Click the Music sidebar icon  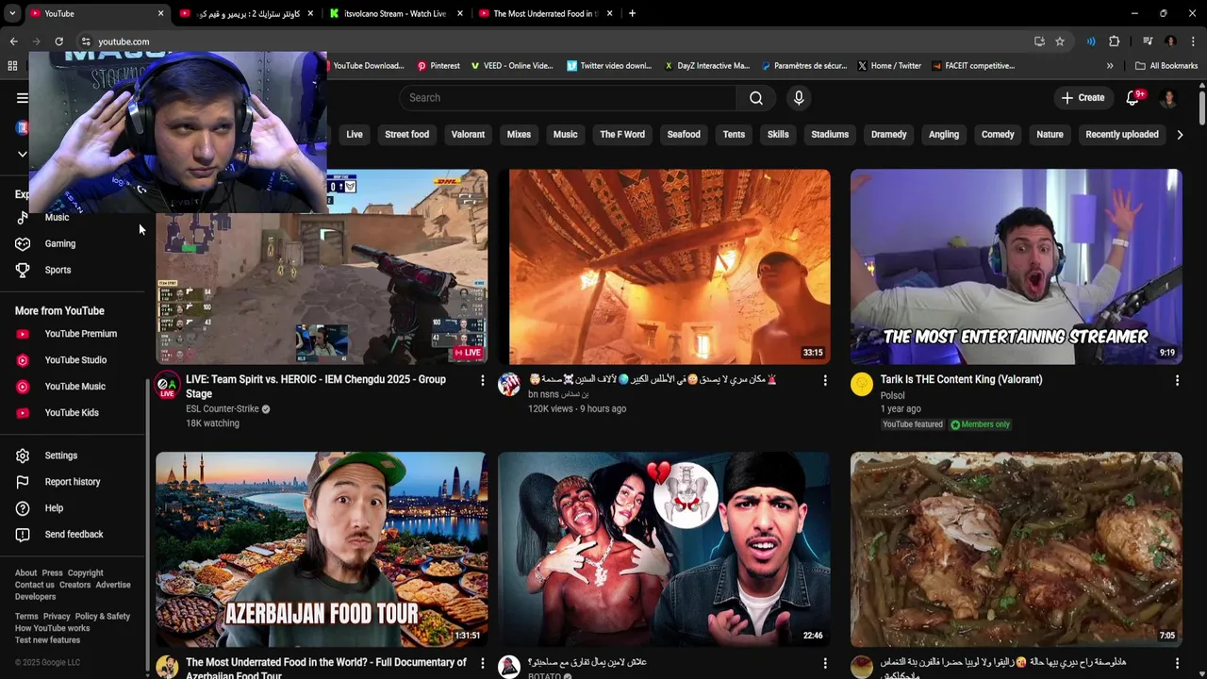[x=23, y=217]
